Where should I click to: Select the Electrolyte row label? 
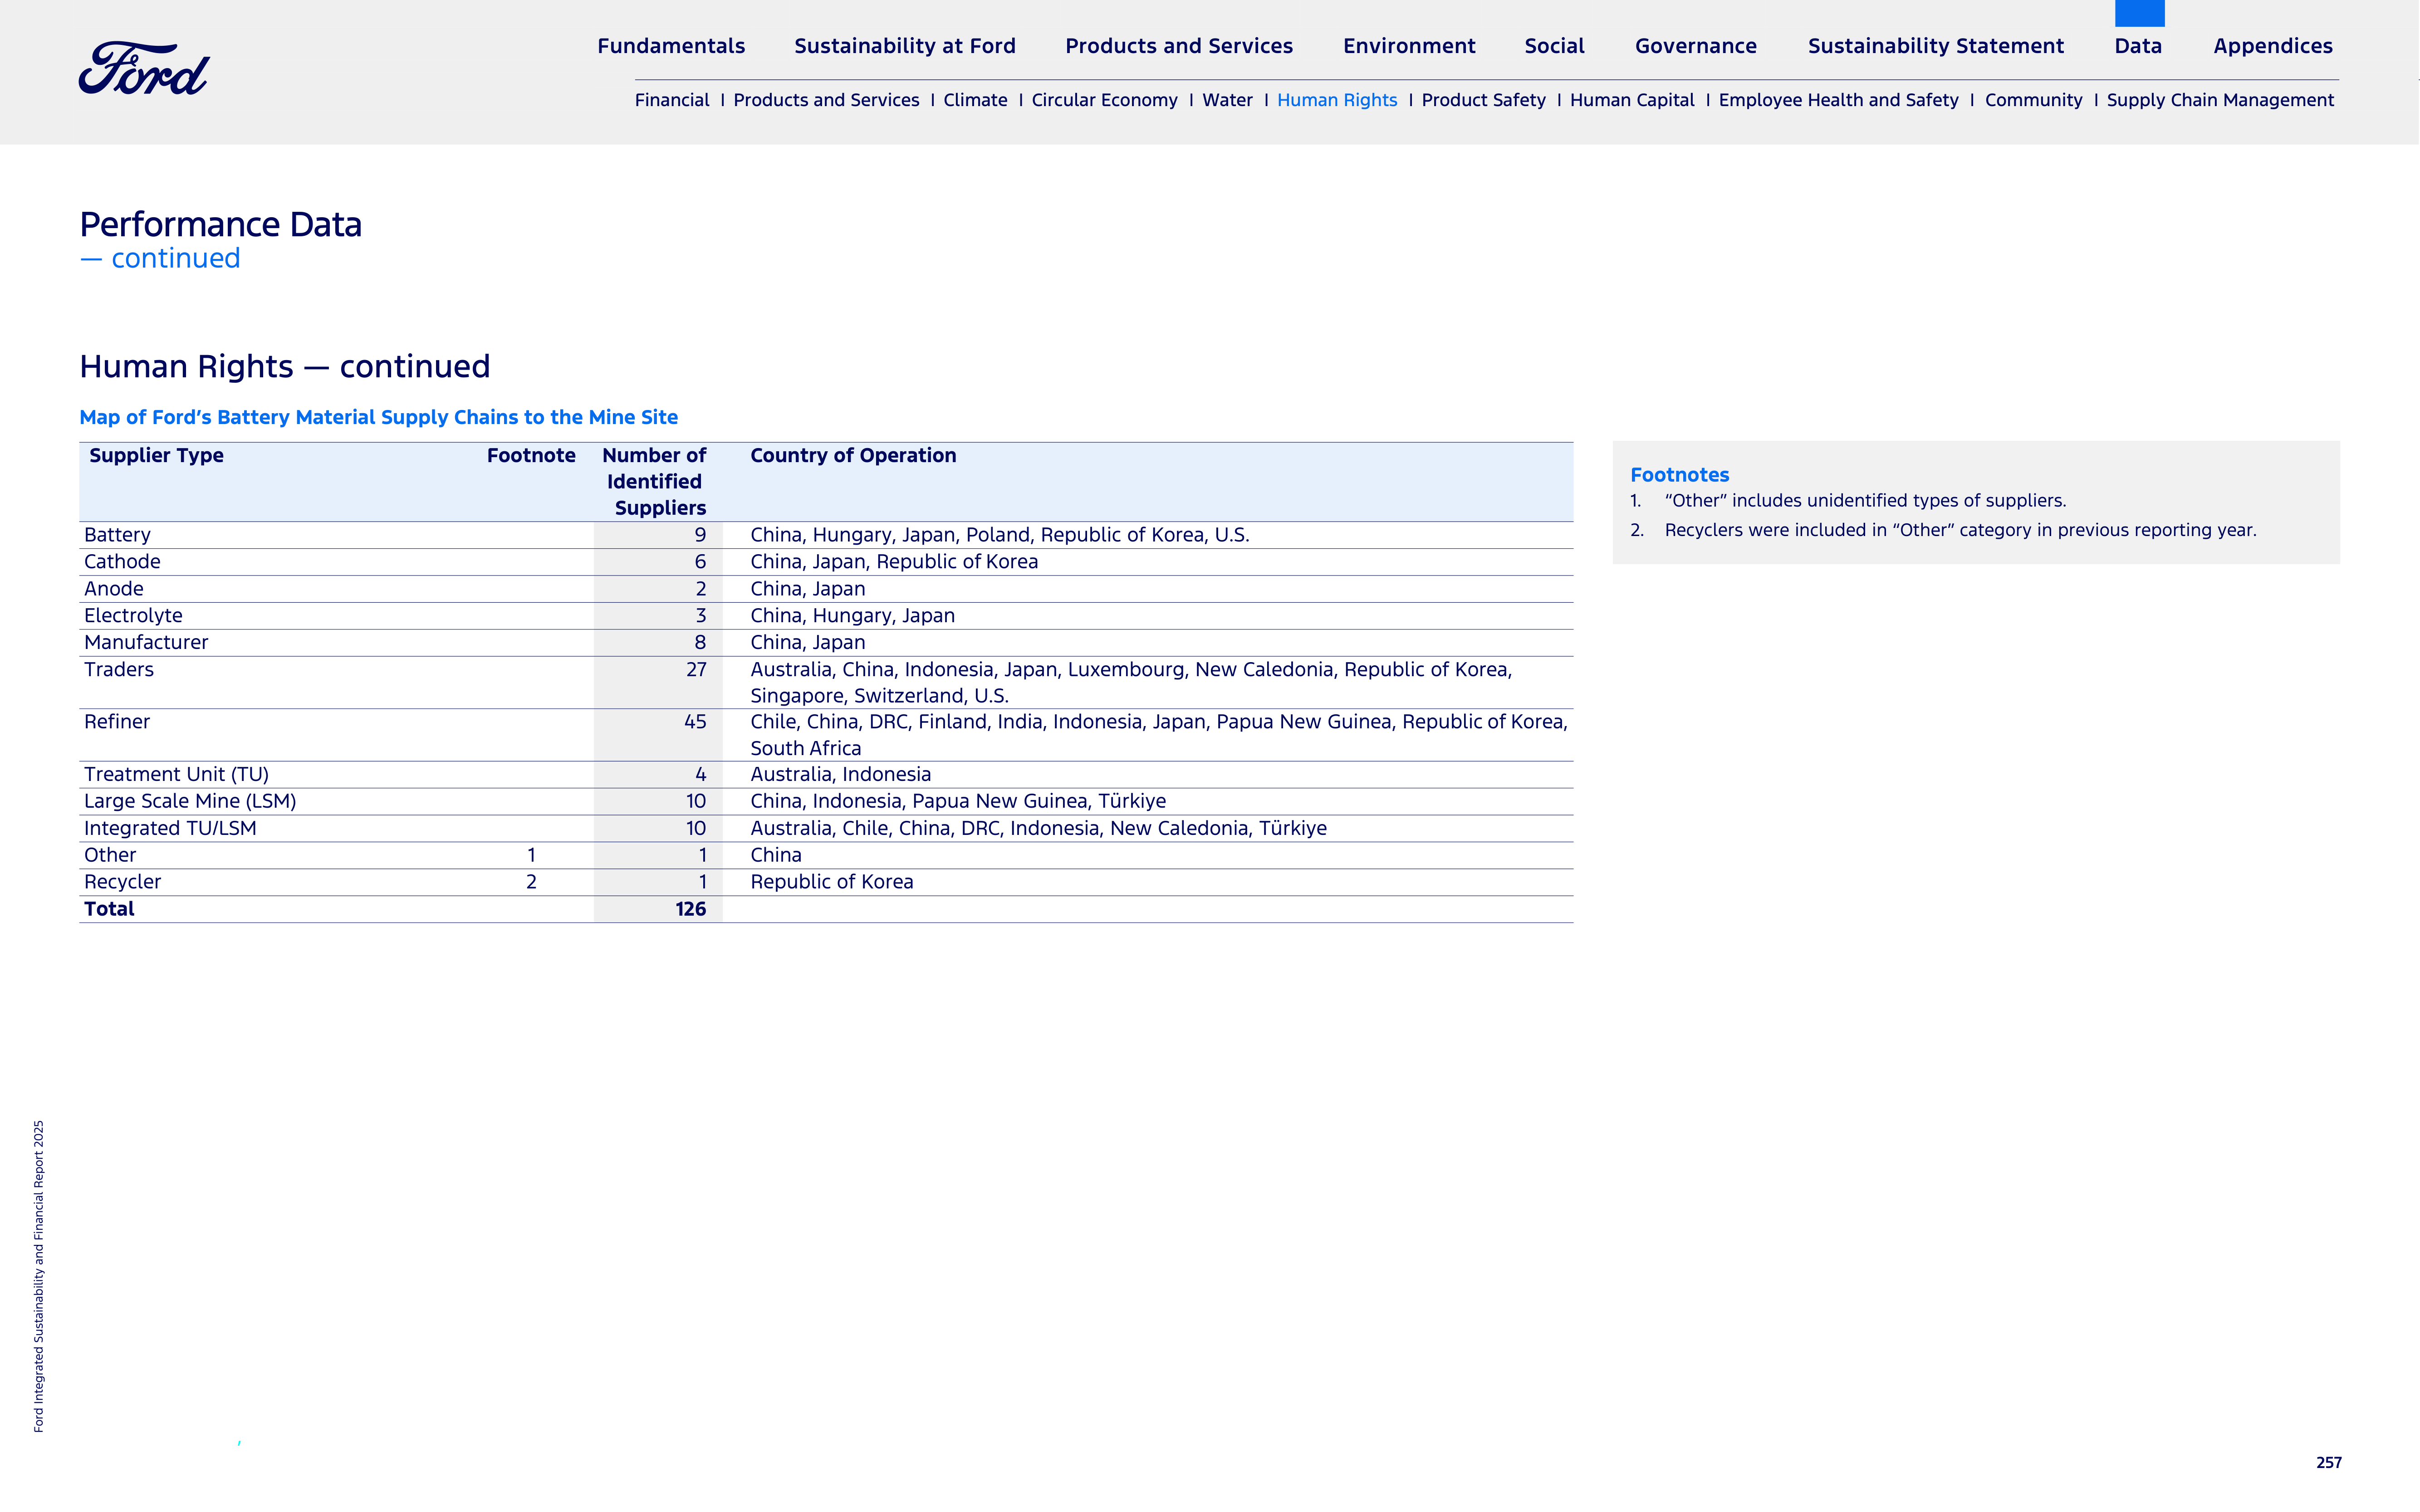point(133,616)
